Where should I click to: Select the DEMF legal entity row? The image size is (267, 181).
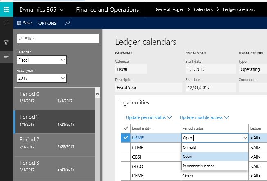(x=137, y=176)
